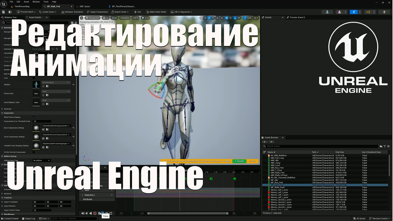Click the record animation button

point(95,213)
